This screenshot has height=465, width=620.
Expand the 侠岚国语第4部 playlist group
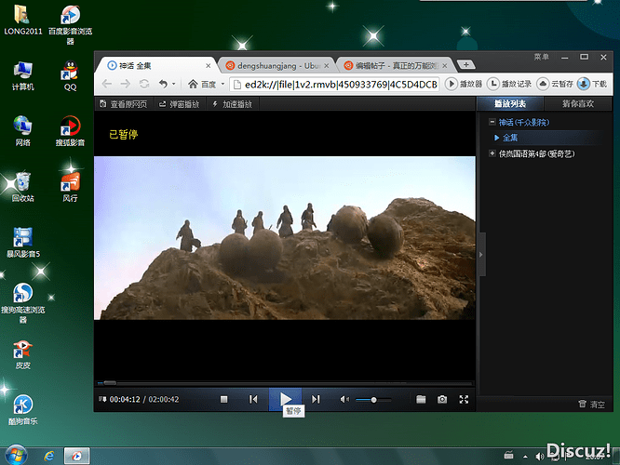tap(492, 153)
